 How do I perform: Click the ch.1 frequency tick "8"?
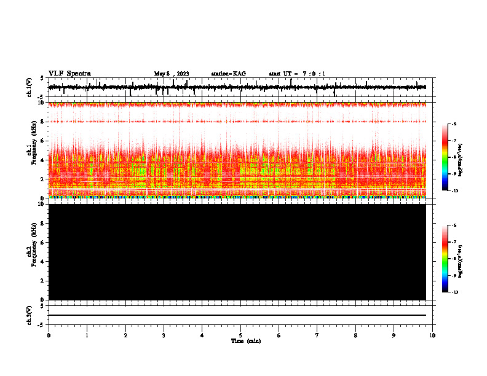(x=43, y=122)
